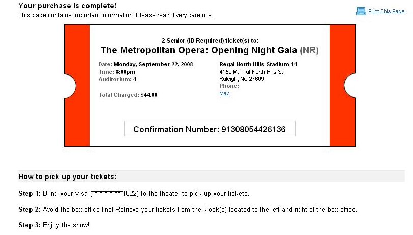Open the Map link for the theater
Viewport: 413px width, 235px height.
point(224,93)
